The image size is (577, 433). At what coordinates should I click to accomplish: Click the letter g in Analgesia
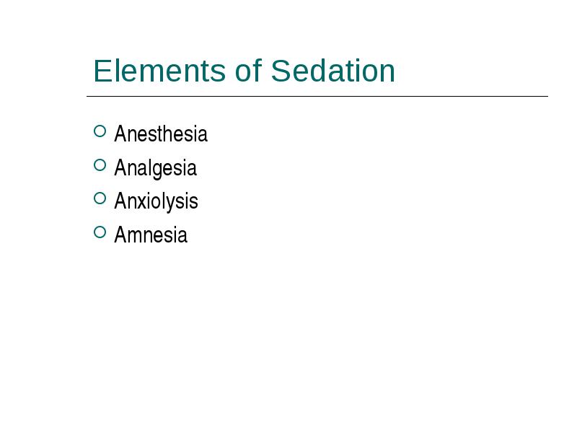pyautogui.click(x=157, y=170)
